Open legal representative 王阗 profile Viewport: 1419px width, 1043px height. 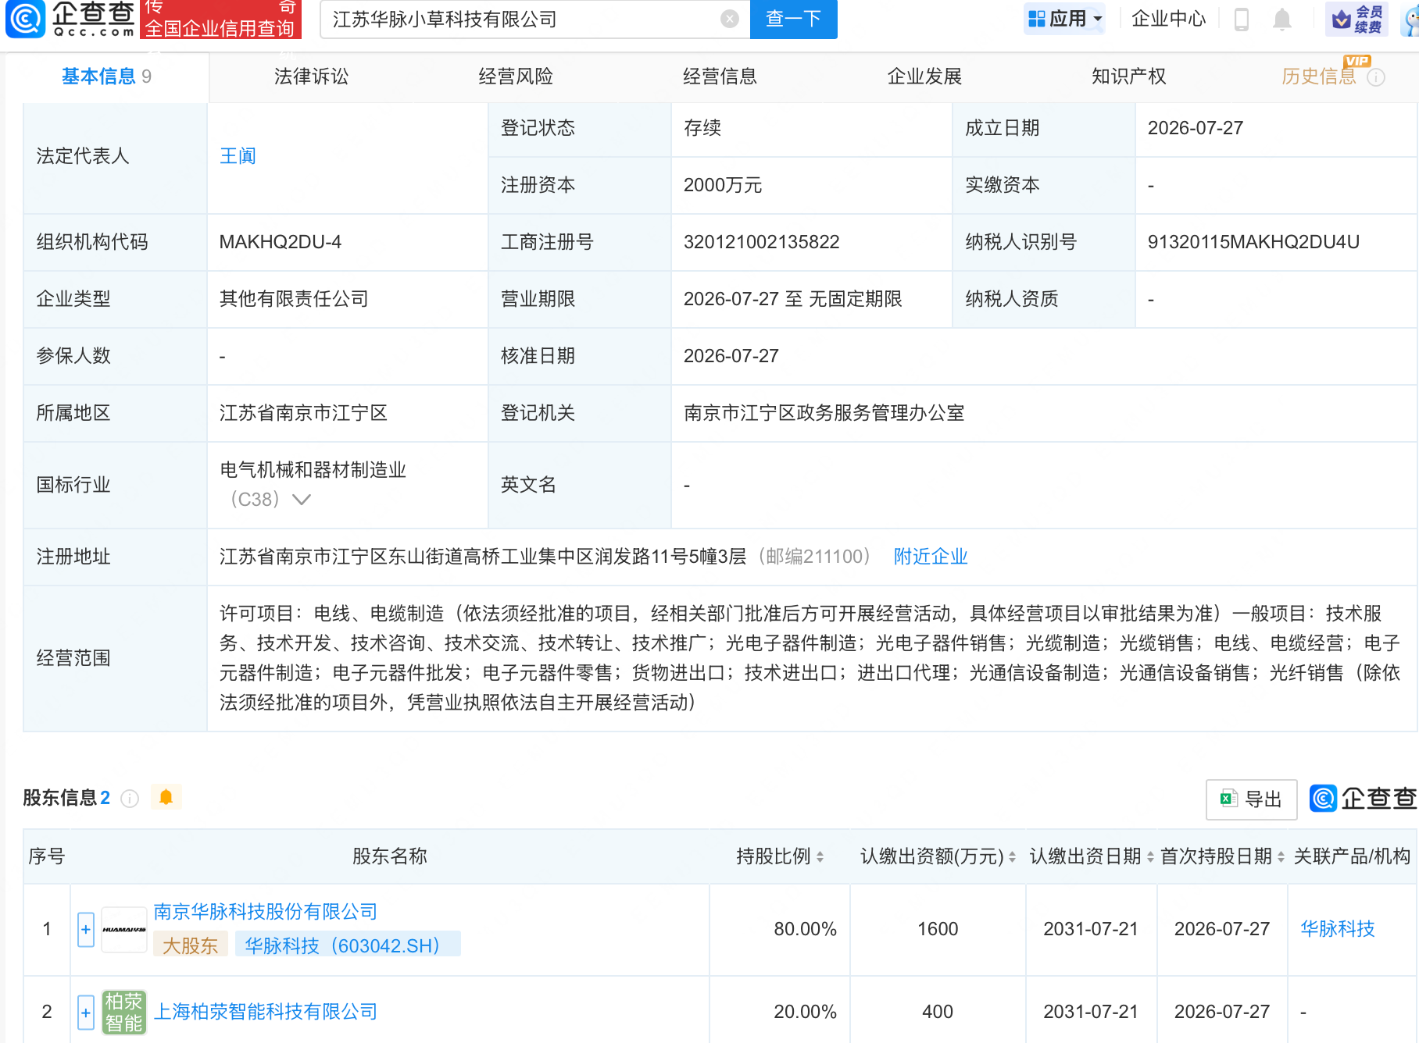[238, 156]
